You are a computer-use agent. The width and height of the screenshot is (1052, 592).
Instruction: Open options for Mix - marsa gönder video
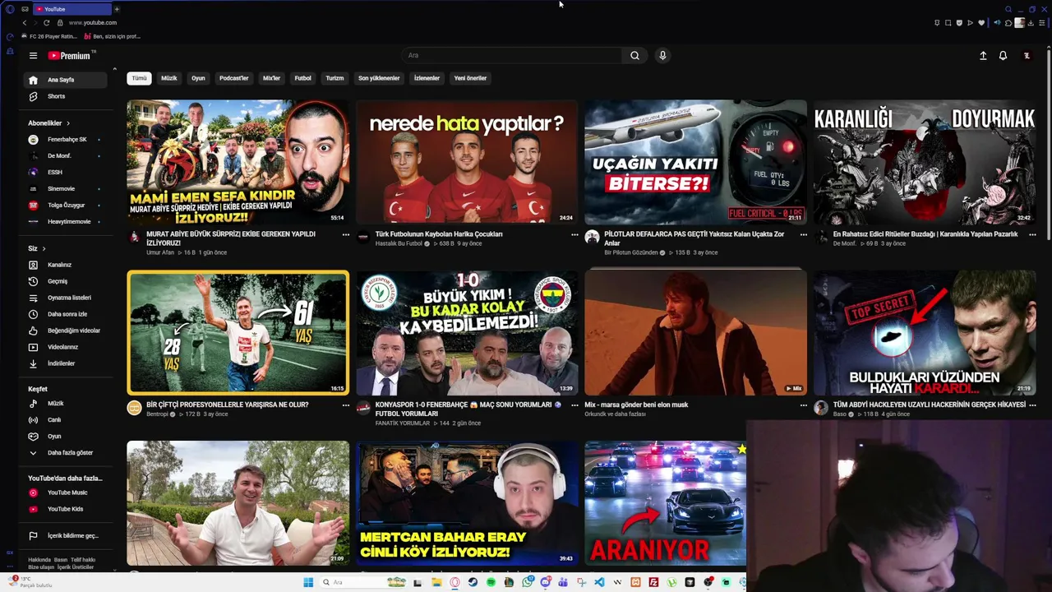coord(803,405)
